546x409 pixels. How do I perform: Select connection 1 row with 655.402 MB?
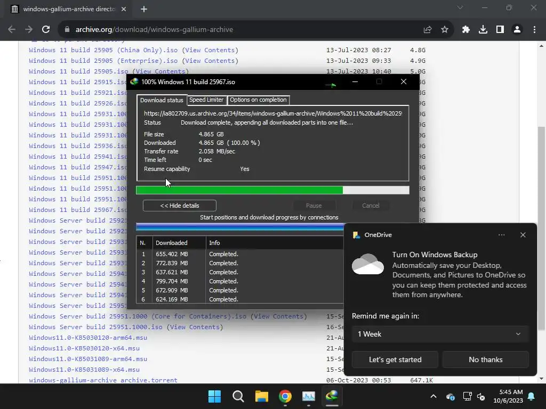point(240,254)
